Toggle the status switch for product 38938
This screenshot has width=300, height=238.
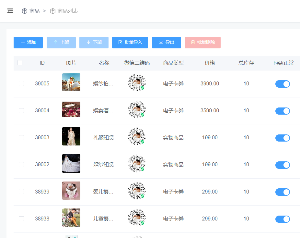pyautogui.click(x=283, y=219)
